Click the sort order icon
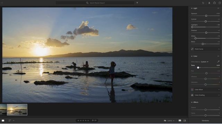The width and height of the screenshot is (222, 124). pos(10,121)
